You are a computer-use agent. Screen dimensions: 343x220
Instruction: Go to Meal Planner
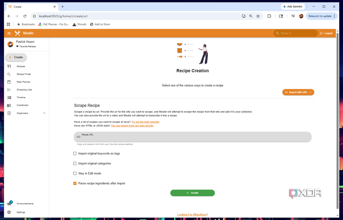[x=23, y=82]
